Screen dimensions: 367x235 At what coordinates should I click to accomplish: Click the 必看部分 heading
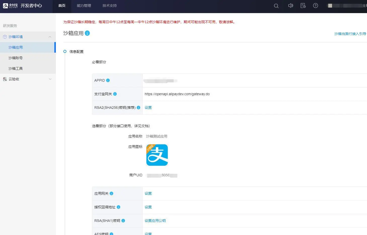pos(99,62)
